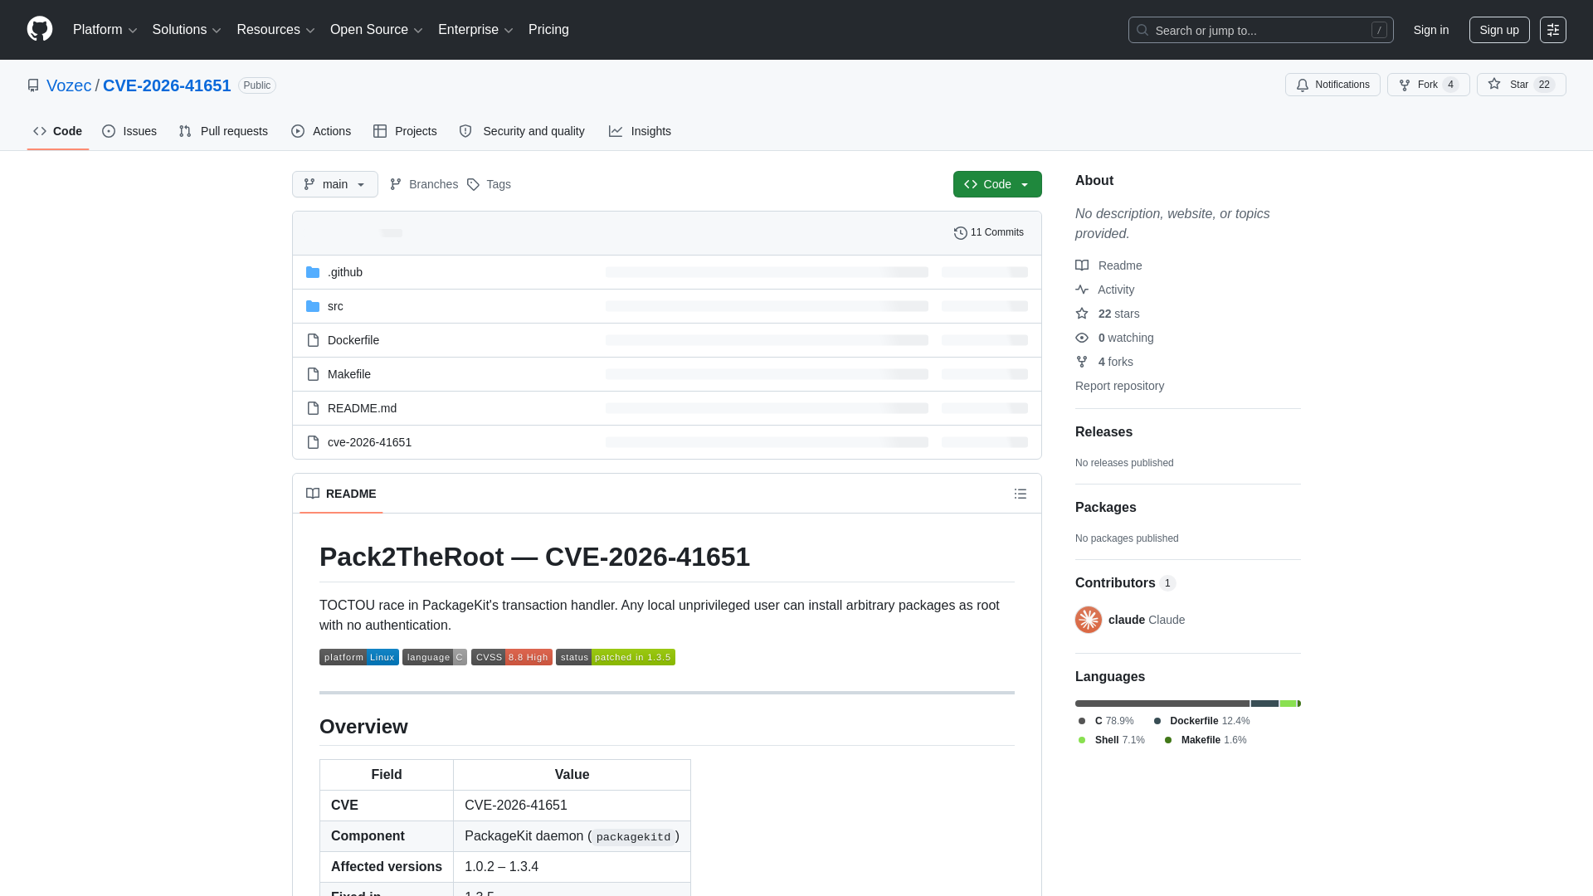Expand the Solutions menu
The width and height of the screenshot is (1593, 896).
[187, 30]
